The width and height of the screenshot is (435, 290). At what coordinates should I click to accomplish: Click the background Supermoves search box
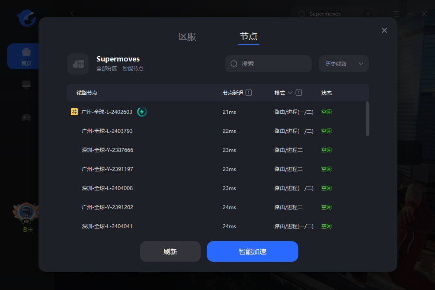(333, 13)
